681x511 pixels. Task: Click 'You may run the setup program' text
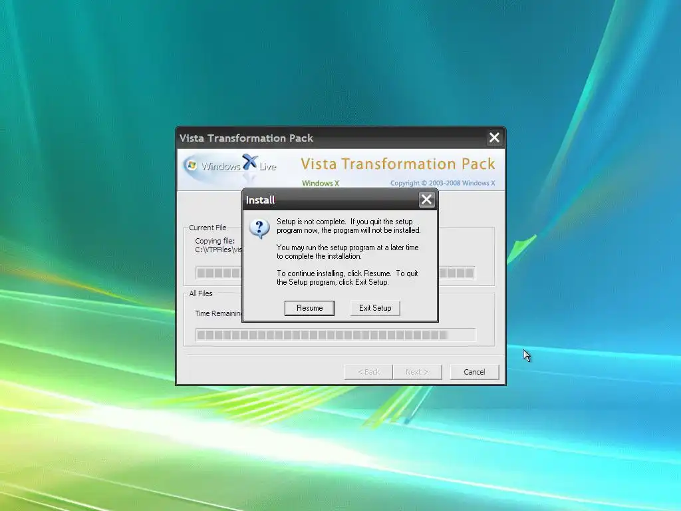(x=347, y=252)
